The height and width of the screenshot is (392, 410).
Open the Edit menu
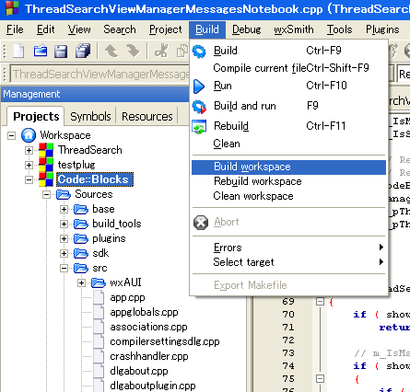pyautogui.click(x=46, y=29)
